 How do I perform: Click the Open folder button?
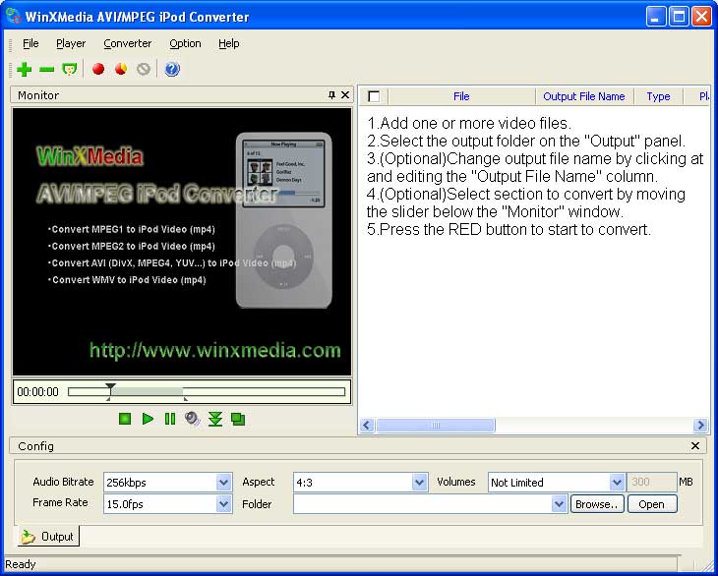coord(651,504)
